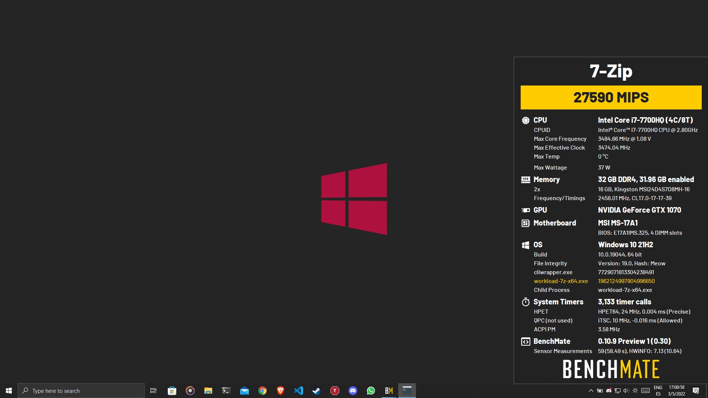Open the Mail app from the taskbar

(x=244, y=391)
